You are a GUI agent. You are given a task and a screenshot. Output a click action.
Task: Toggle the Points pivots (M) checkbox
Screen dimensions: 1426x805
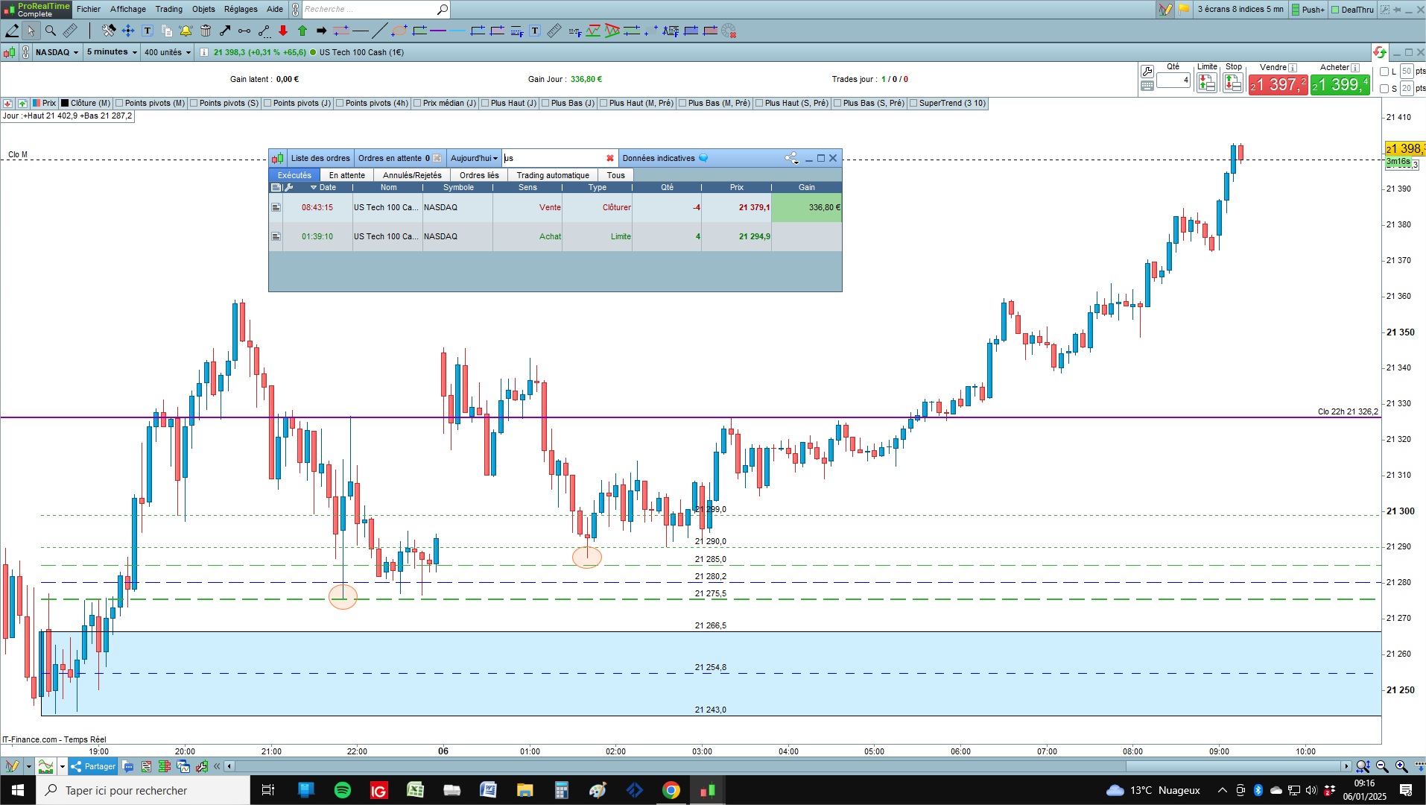tap(119, 103)
